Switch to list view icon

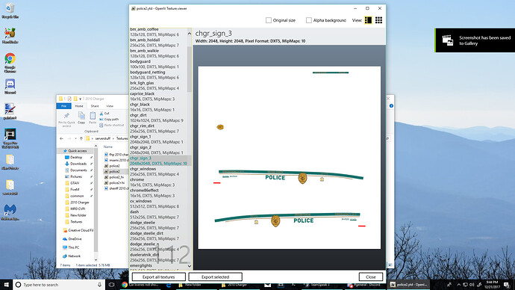[368, 20]
